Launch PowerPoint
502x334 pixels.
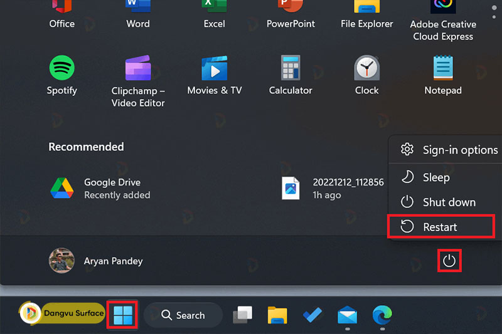coord(291,14)
